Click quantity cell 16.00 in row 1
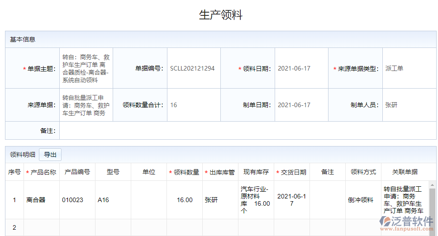438x236 pixels. (185, 200)
